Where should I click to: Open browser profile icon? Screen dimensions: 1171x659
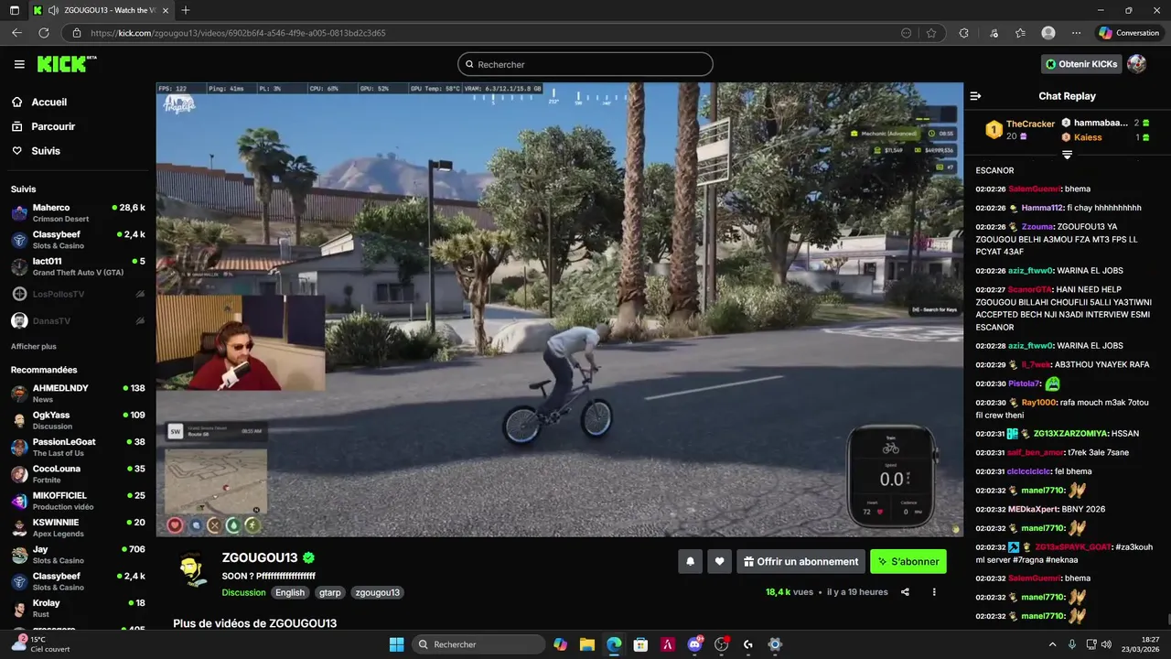(1048, 33)
